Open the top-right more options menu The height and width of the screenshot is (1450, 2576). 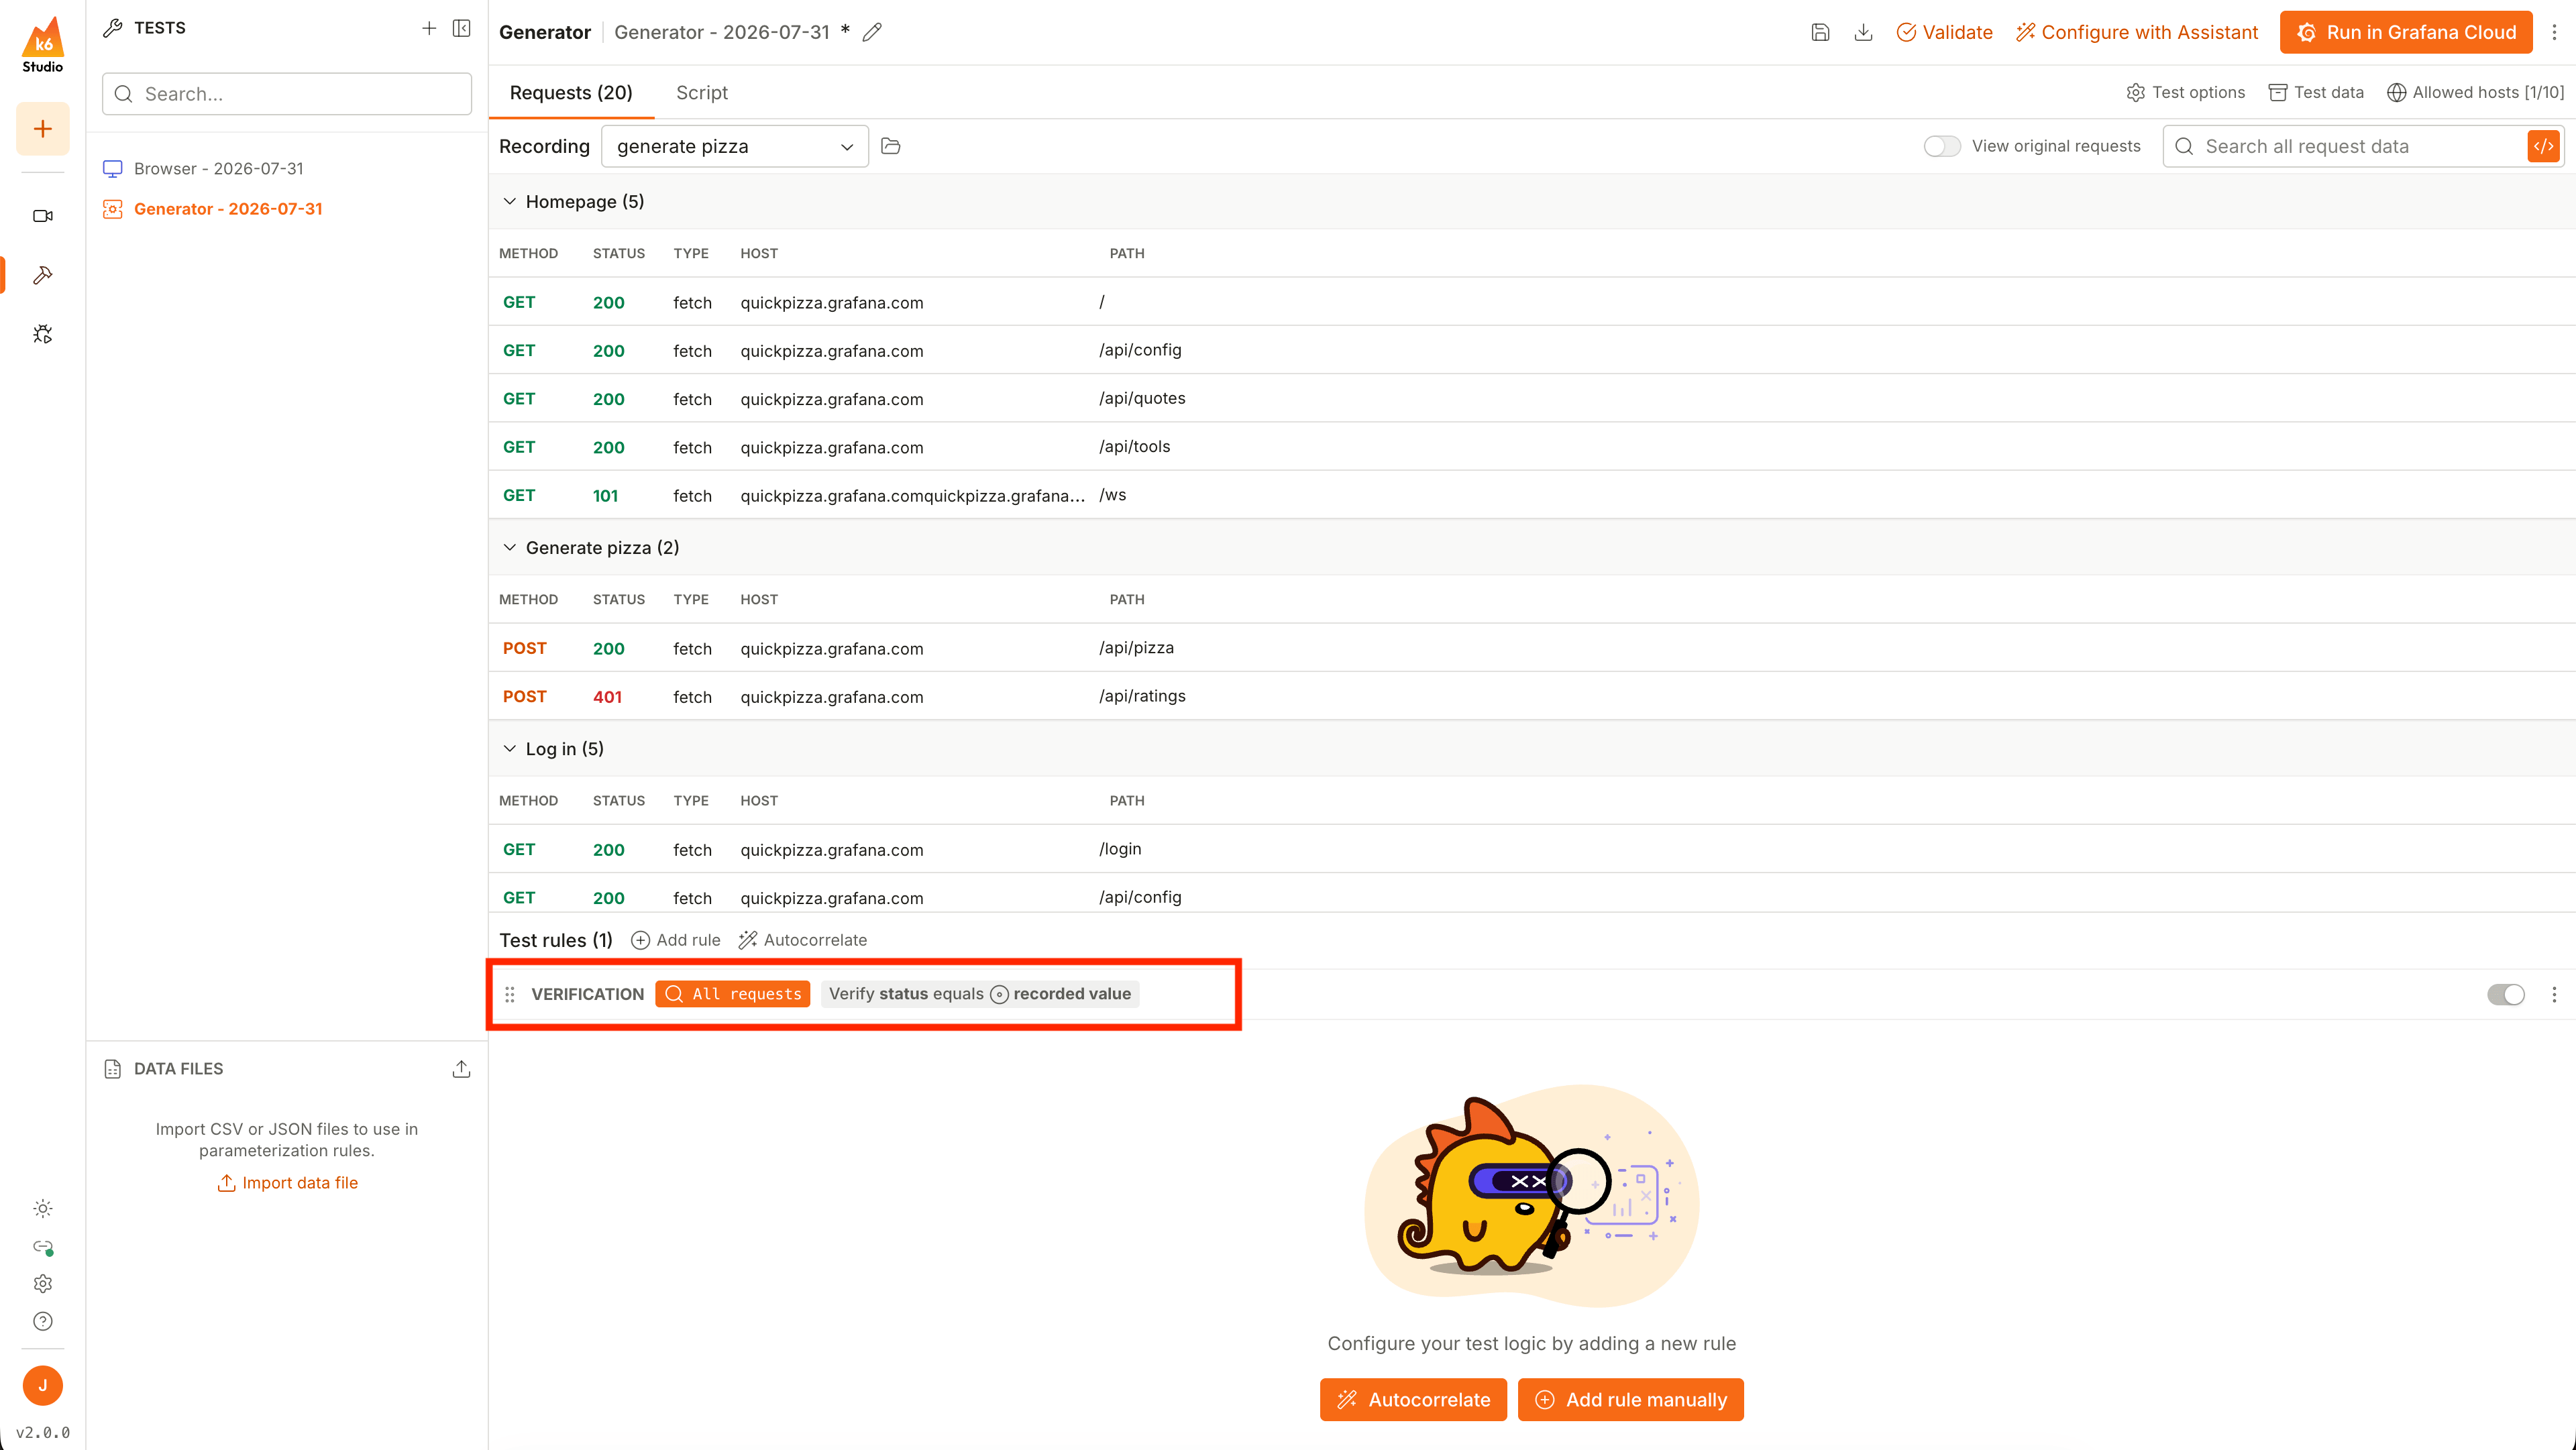pyautogui.click(x=2554, y=32)
